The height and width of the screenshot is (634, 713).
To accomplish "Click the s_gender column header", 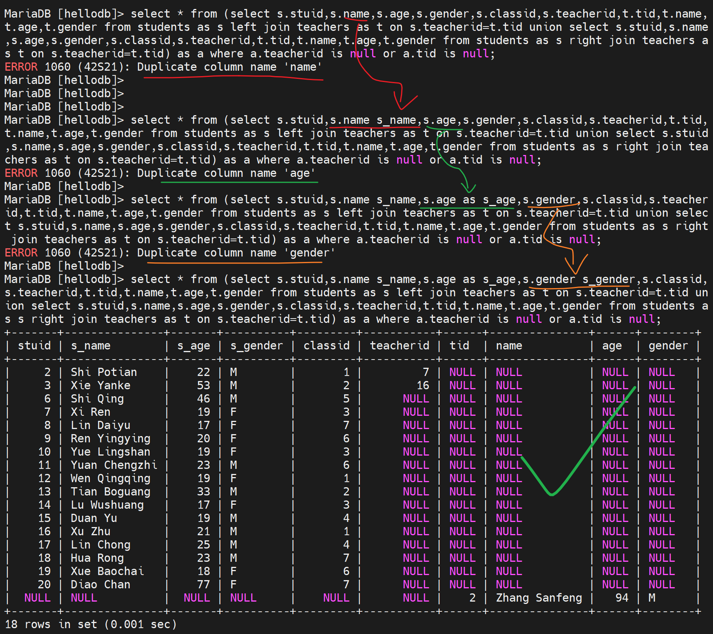I will (256, 346).
